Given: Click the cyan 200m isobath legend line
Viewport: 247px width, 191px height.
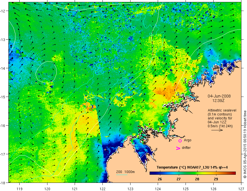Looking at the screenshot, I should pos(122,175).
